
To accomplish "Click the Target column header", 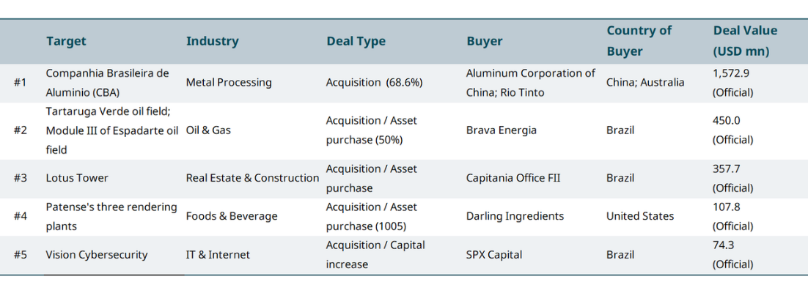I will [66, 41].
